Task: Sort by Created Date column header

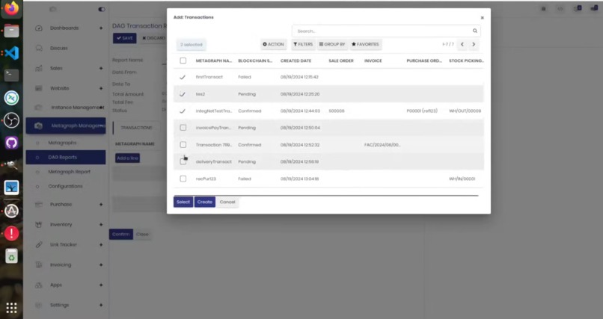Action: [296, 61]
